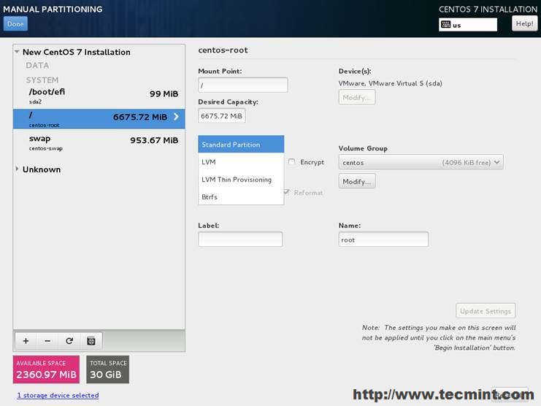Select the swap centos-swap partition
Viewport: 541px width, 406px height.
pyautogui.click(x=99, y=142)
